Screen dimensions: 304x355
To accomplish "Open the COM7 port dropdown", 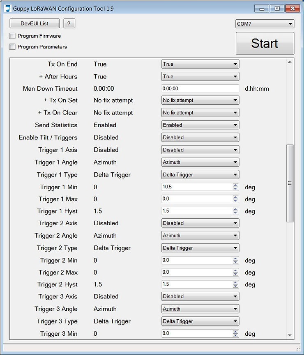I will [x=265, y=24].
